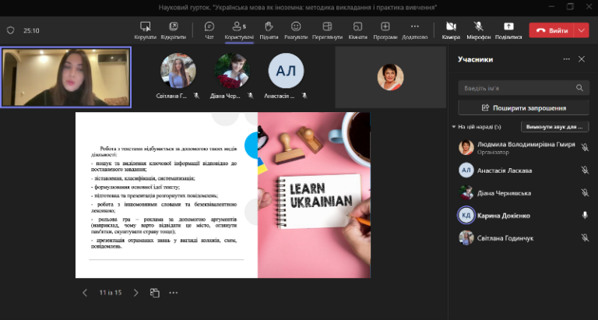Open dropdown arrow next to Вийти
Image resolution: width=598 pixels, height=320 pixels.
click(582, 30)
